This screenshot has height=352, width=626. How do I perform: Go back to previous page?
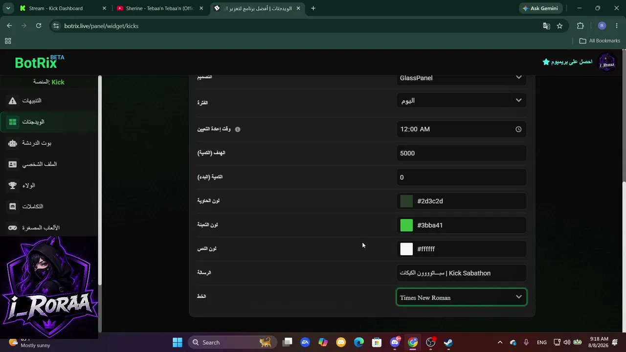point(9,26)
